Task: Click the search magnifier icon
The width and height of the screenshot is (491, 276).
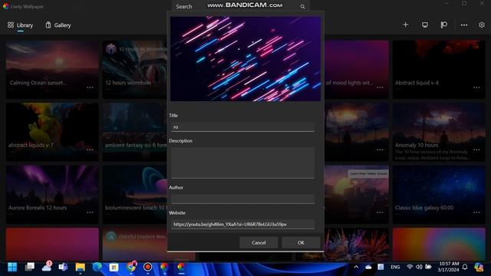Action: pyautogui.click(x=302, y=6)
